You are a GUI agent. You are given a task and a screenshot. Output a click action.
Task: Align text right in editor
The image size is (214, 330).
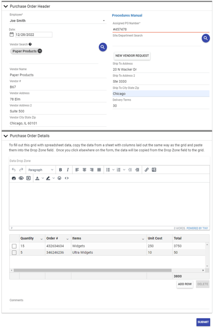point(92,170)
